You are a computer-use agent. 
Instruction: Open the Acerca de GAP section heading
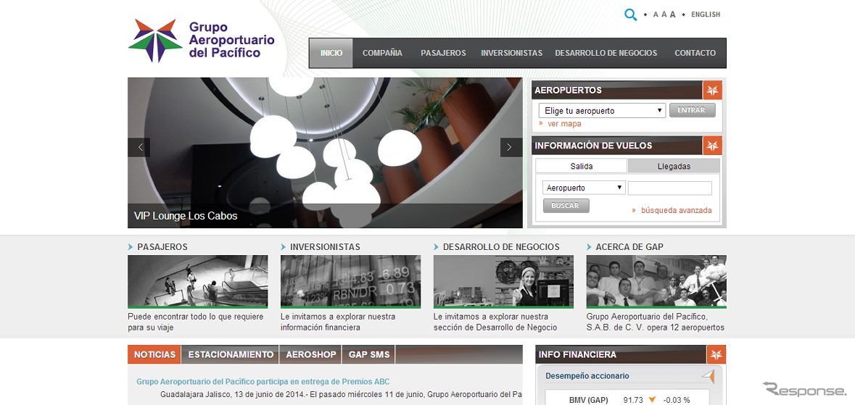click(629, 247)
